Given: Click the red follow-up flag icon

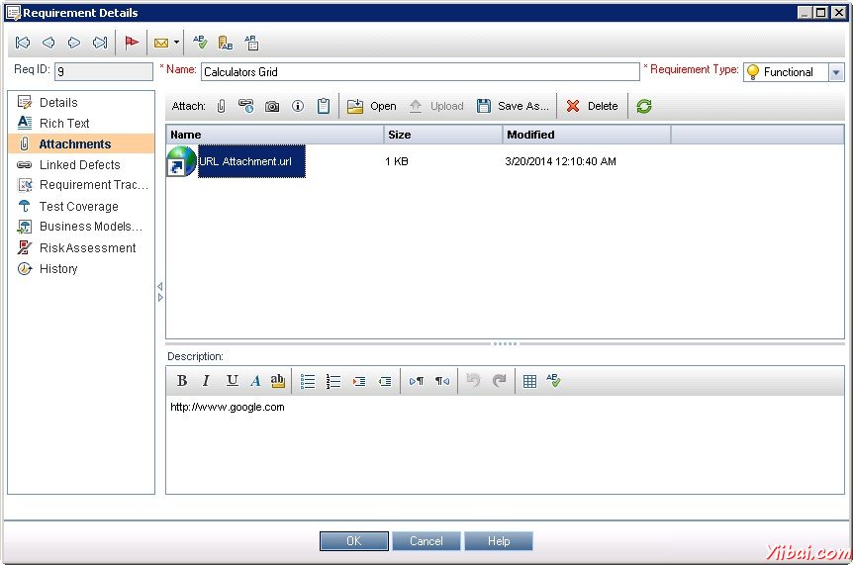Looking at the screenshot, I should pyautogui.click(x=132, y=43).
